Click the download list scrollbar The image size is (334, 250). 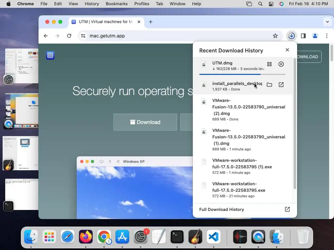point(295,123)
